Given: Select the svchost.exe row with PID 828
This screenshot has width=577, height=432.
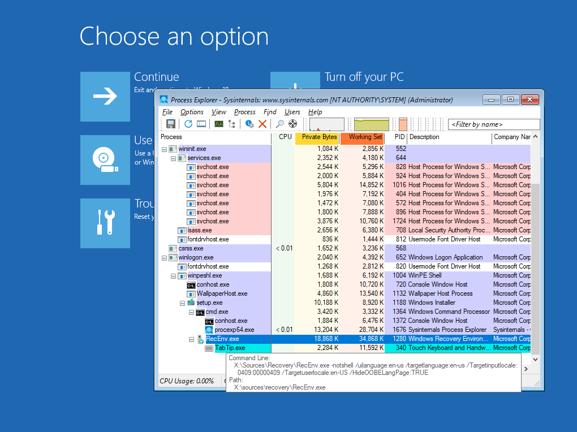Looking at the screenshot, I should [345, 167].
